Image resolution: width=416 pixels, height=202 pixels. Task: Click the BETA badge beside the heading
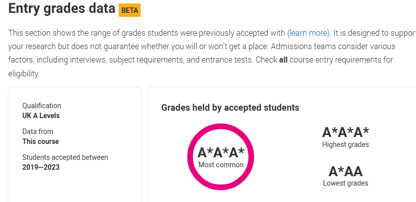pos(130,10)
